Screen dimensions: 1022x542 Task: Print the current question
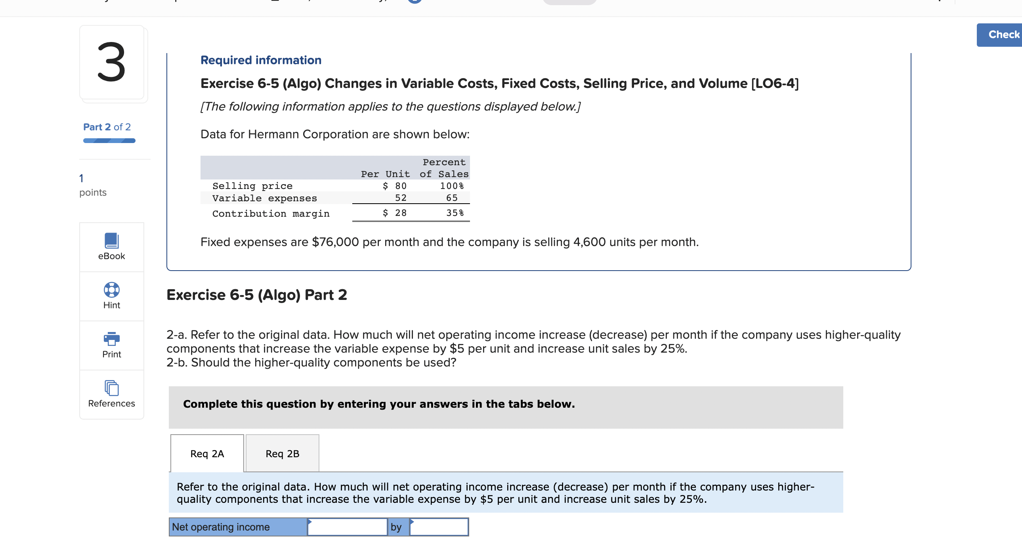111,345
